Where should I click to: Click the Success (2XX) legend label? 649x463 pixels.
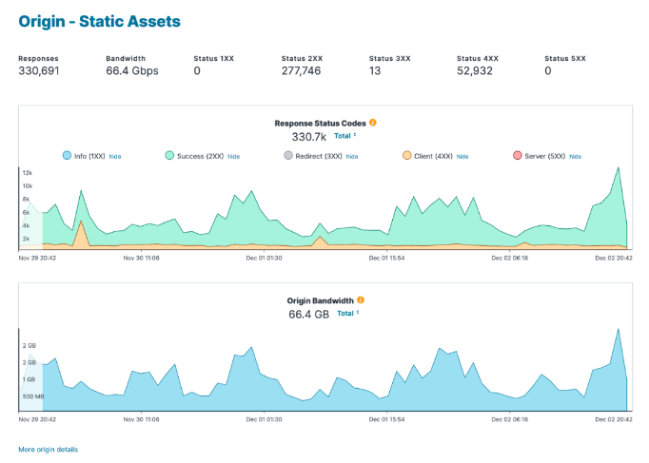201,156
